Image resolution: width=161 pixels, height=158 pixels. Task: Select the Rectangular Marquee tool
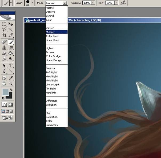[x=4, y=24]
